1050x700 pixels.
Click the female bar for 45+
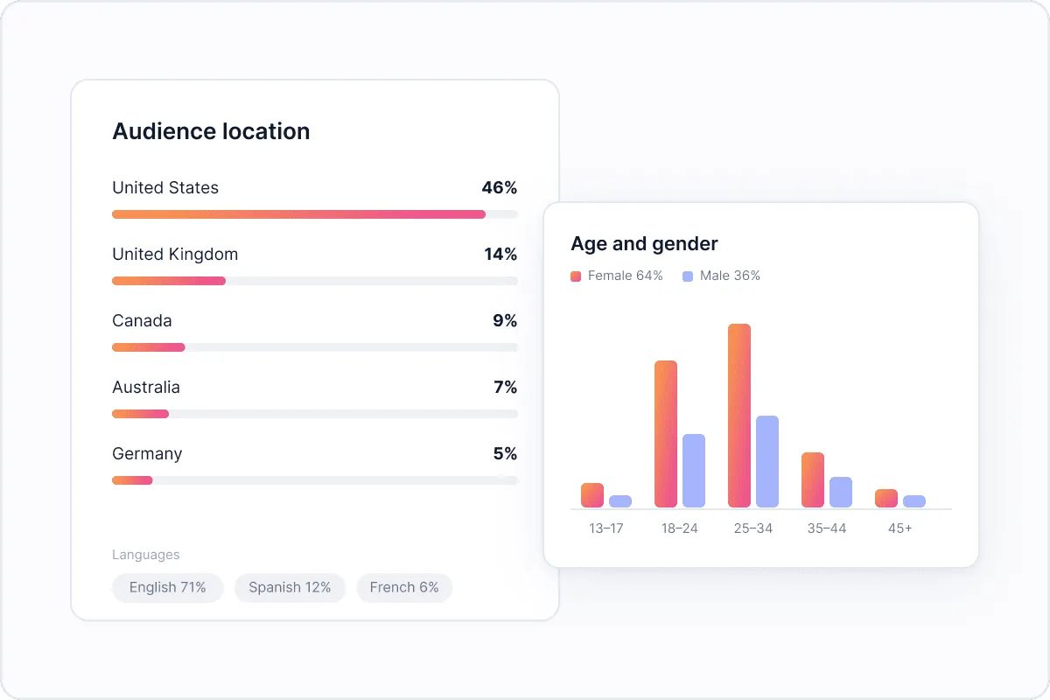pyautogui.click(x=886, y=498)
